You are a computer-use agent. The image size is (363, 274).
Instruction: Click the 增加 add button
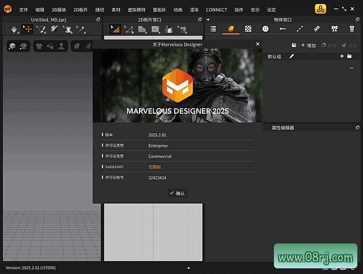point(308,45)
